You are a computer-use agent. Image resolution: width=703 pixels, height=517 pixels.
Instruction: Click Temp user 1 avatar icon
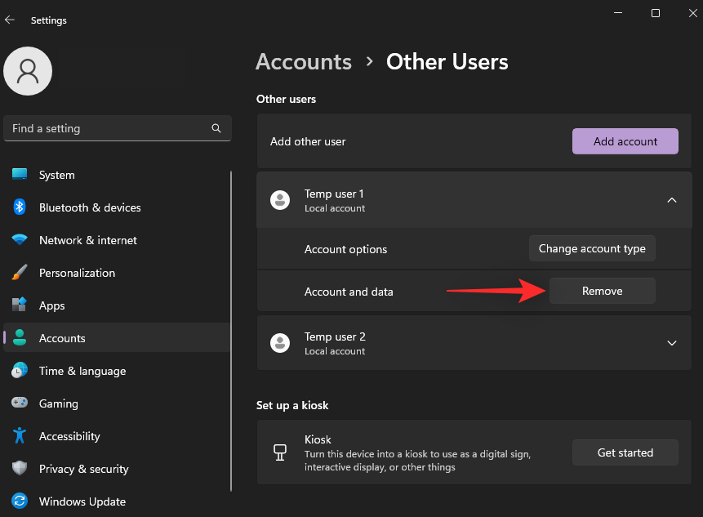tap(280, 200)
